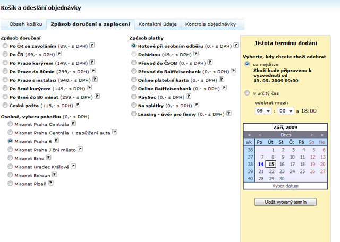Show info for Mironet Praha Jižní město

click(x=80, y=149)
